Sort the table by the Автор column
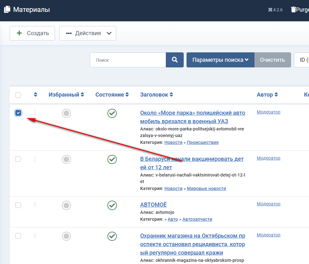 267,95
